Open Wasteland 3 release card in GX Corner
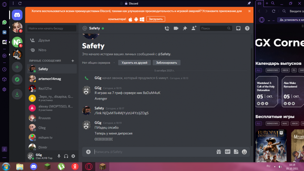 pos(267,92)
